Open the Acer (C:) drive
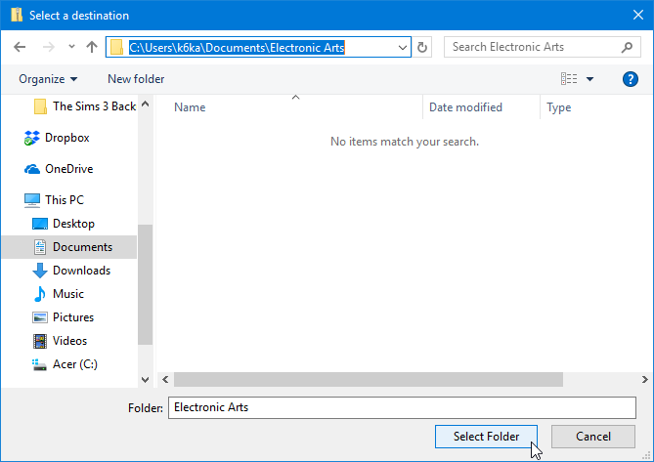This screenshot has height=462, width=654. click(75, 364)
